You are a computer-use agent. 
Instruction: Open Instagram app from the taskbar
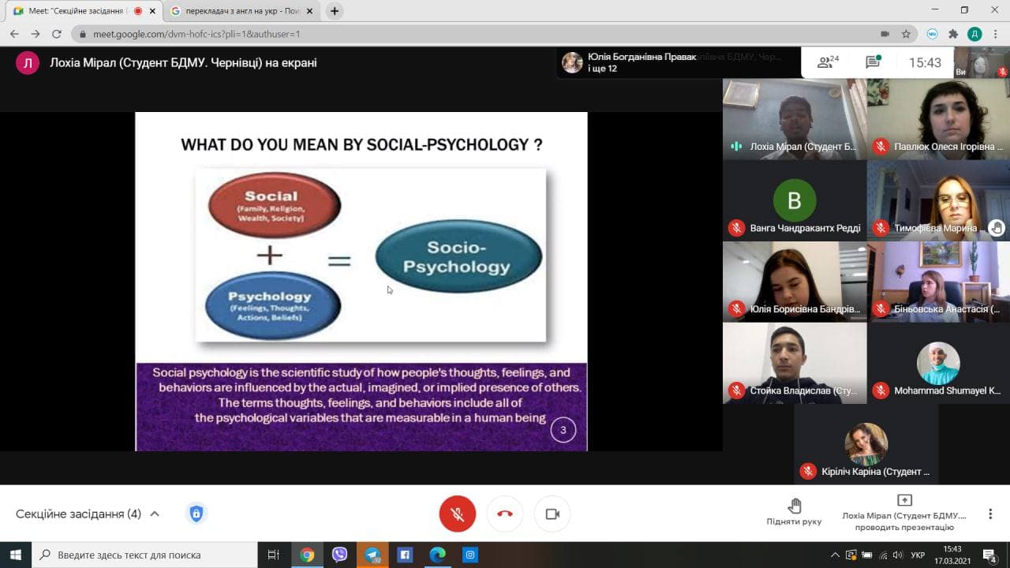[469, 555]
